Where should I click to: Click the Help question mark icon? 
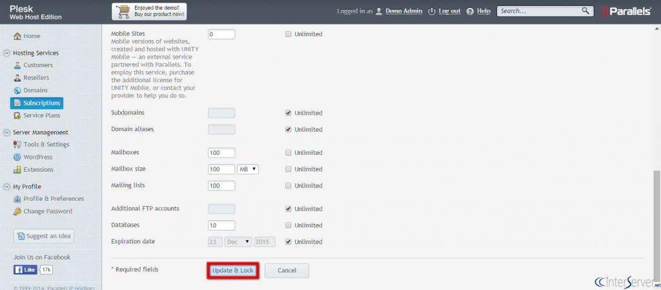(470, 12)
